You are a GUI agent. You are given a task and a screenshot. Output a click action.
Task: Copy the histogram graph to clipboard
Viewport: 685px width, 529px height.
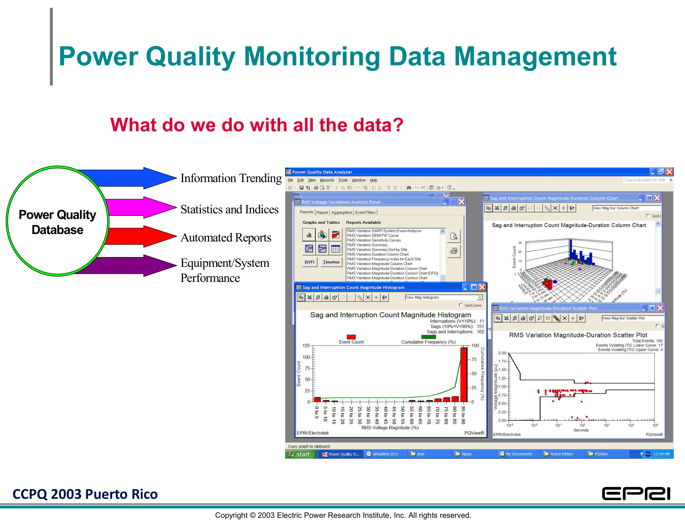(x=301, y=297)
